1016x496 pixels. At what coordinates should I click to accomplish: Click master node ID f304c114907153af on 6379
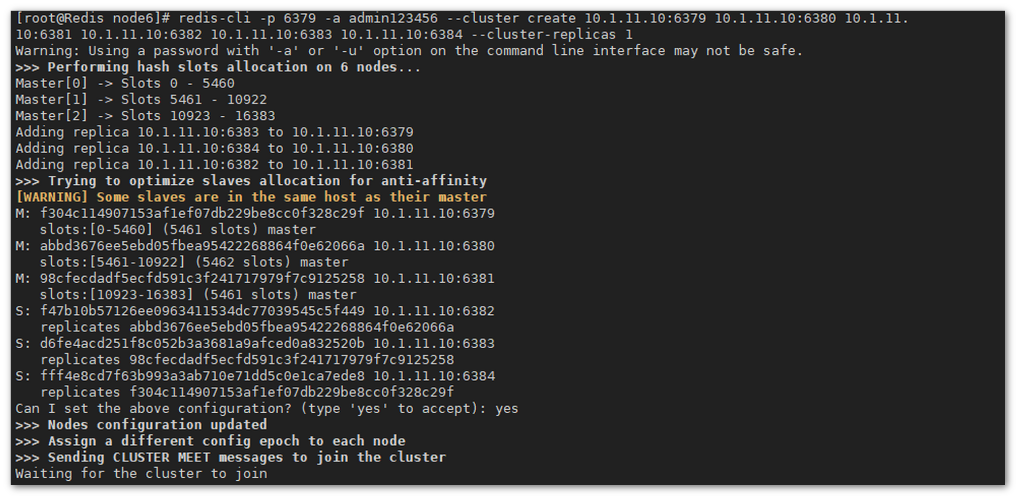[202, 213]
